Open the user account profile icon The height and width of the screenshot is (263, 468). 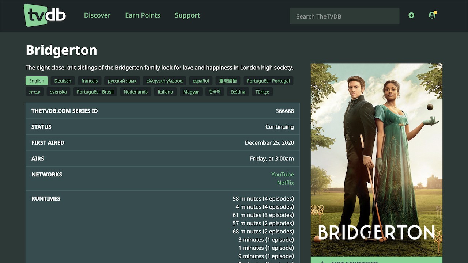click(x=432, y=15)
